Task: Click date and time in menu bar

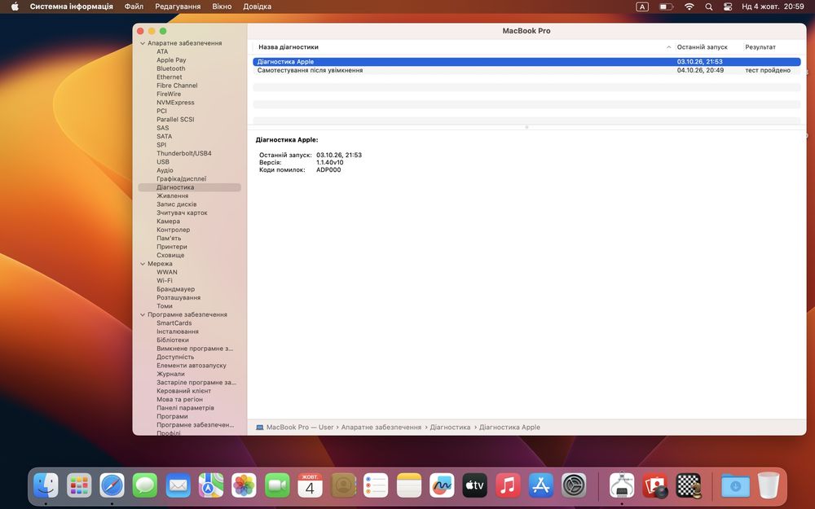Action: (773, 7)
